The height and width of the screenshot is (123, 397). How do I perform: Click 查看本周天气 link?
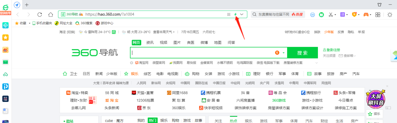164,32
